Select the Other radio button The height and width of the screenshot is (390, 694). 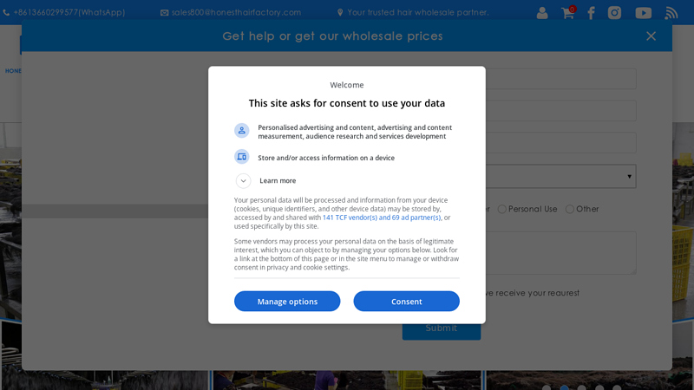[x=570, y=209]
